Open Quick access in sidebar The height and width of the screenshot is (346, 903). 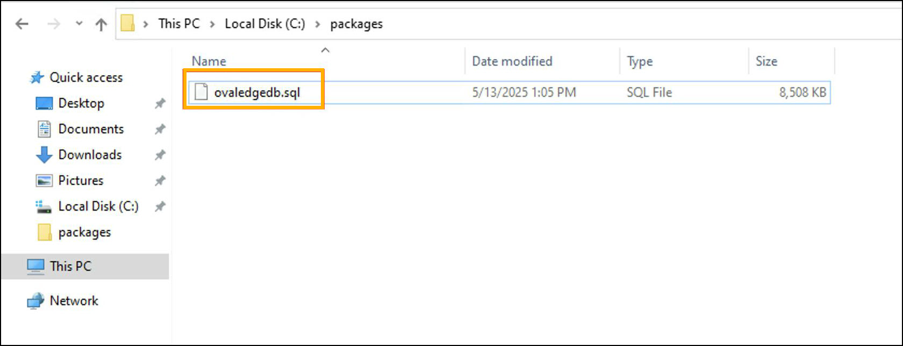pos(86,77)
